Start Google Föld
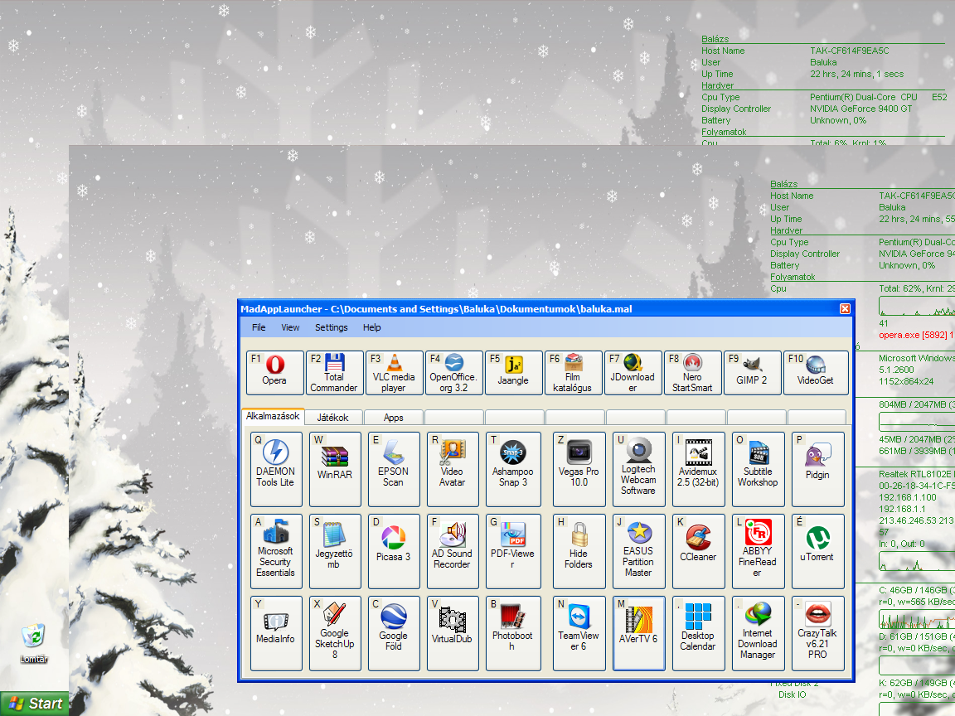 point(394,633)
